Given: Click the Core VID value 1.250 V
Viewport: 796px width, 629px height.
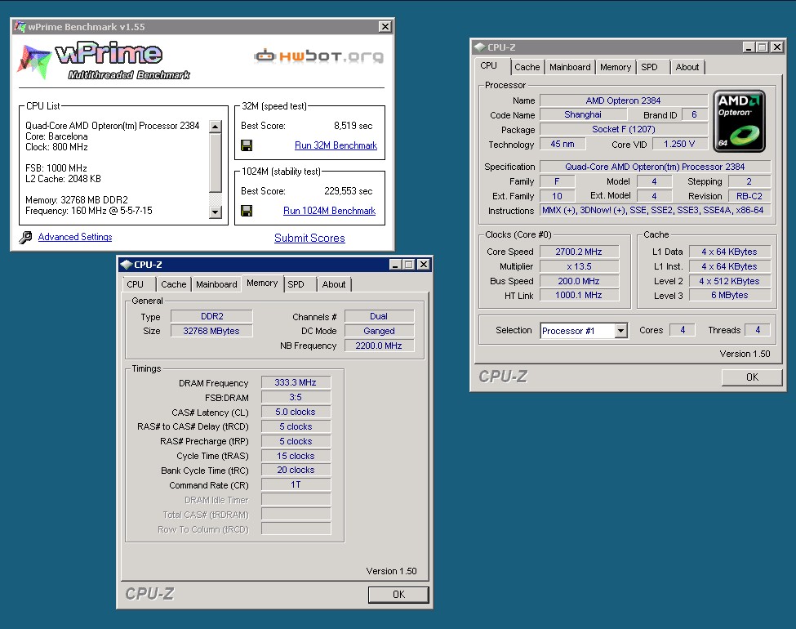Looking at the screenshot, I should point(679,144).
